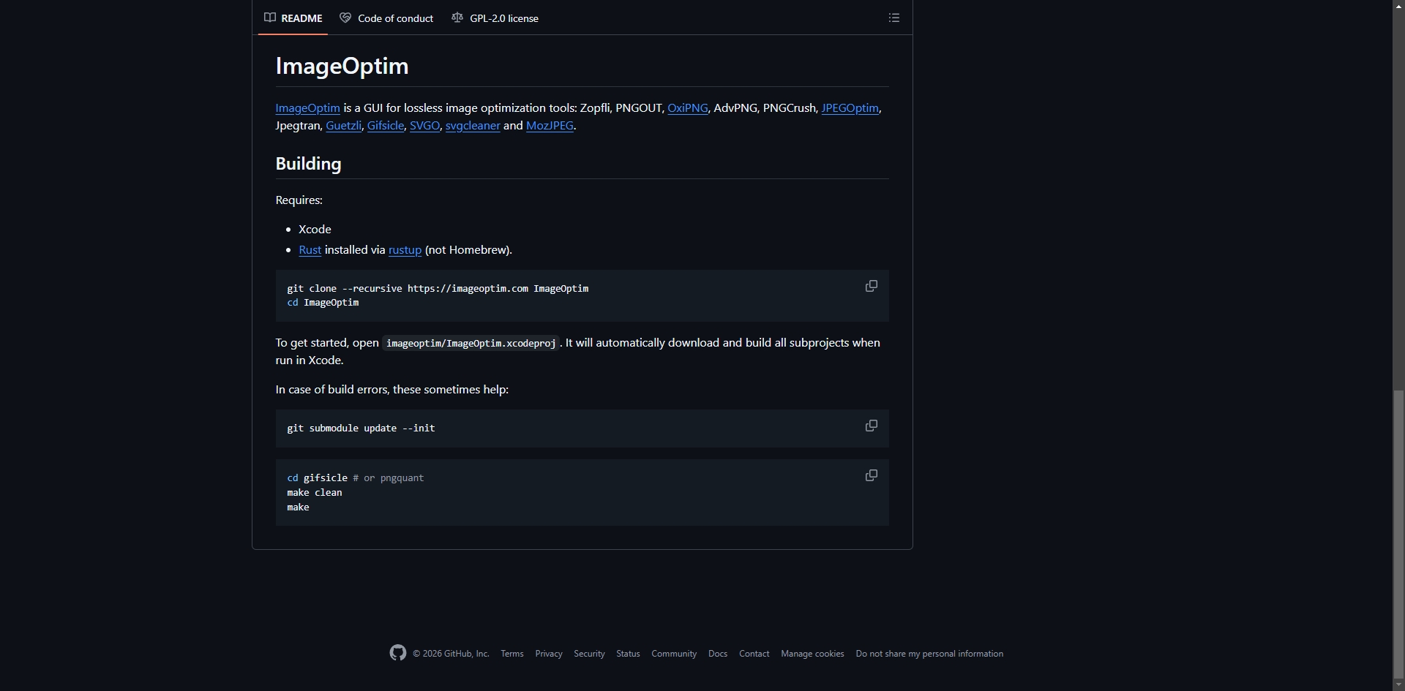Click the '© 2026 GitHub, Inc.' text
Viewport: 1405px width, 691px height.
pyautogui.click(x=451, y=654)
